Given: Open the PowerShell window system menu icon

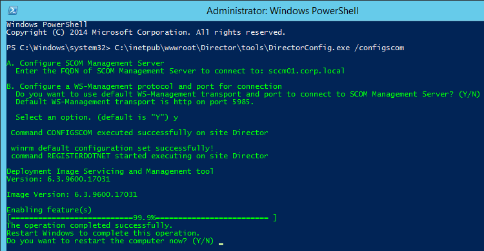Looking at the screenshot, I should (x=13, y=10).
